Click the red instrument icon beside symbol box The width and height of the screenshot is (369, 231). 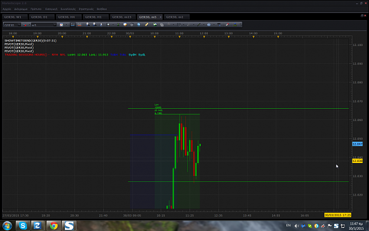(x=24, y=25)
